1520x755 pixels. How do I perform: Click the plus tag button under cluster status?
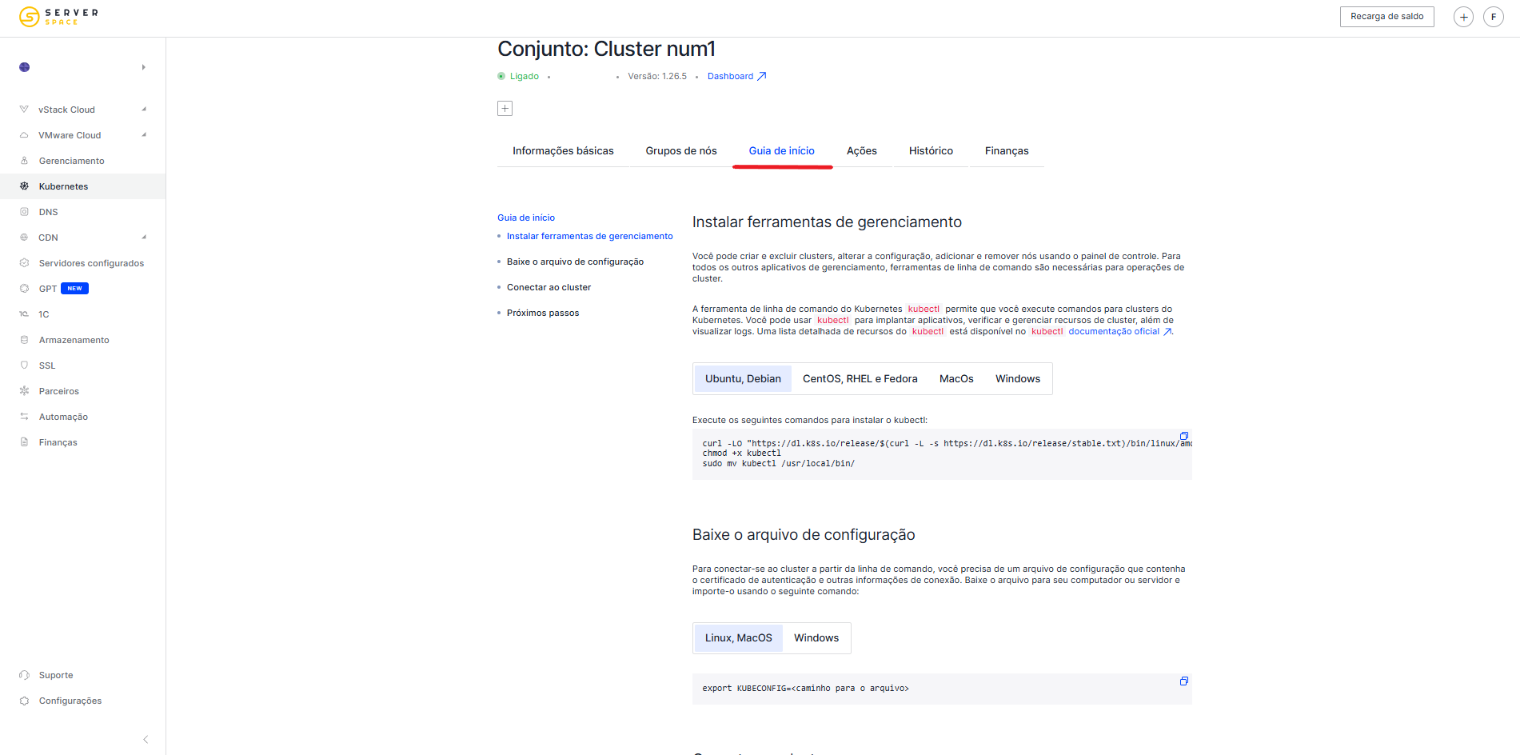pyautogui.click(x=505, y=109)
